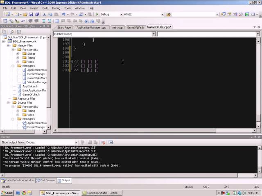262x196 pixels.
Task: Cut selection with the scissors icon
Action: click(45, 14)
